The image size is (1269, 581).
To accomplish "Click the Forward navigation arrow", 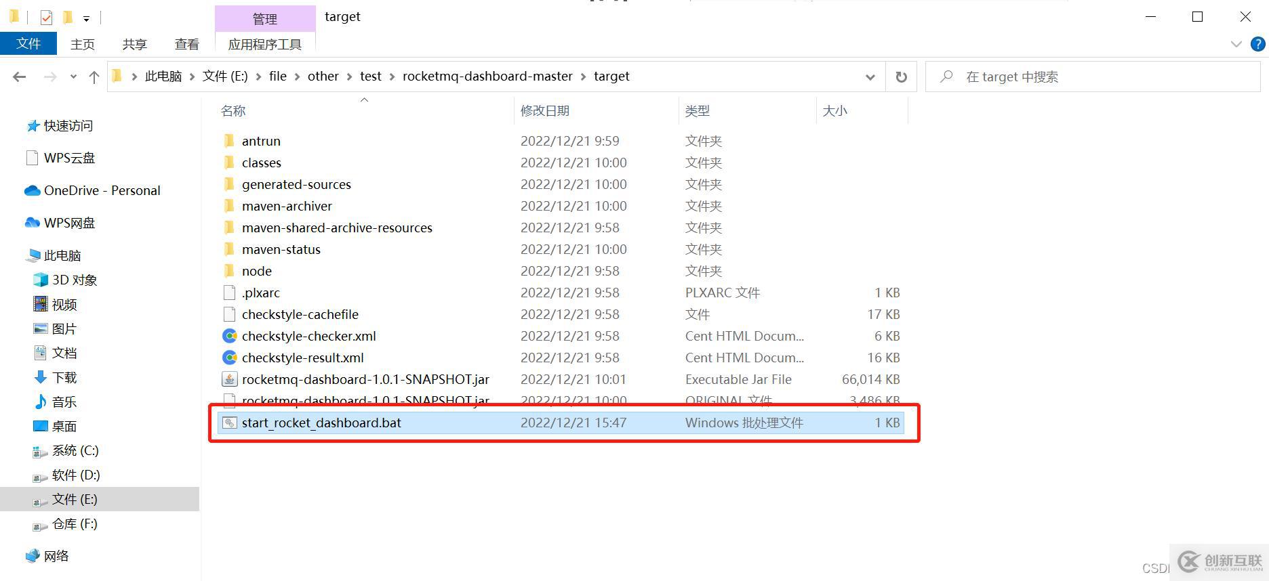I will click(x=49, y=77).
